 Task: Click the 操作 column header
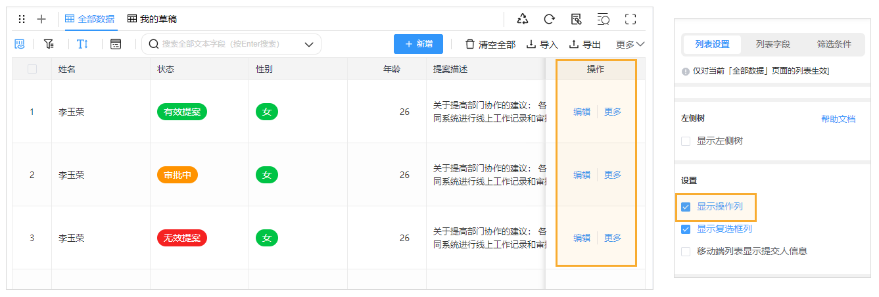[x=596, y=69]
